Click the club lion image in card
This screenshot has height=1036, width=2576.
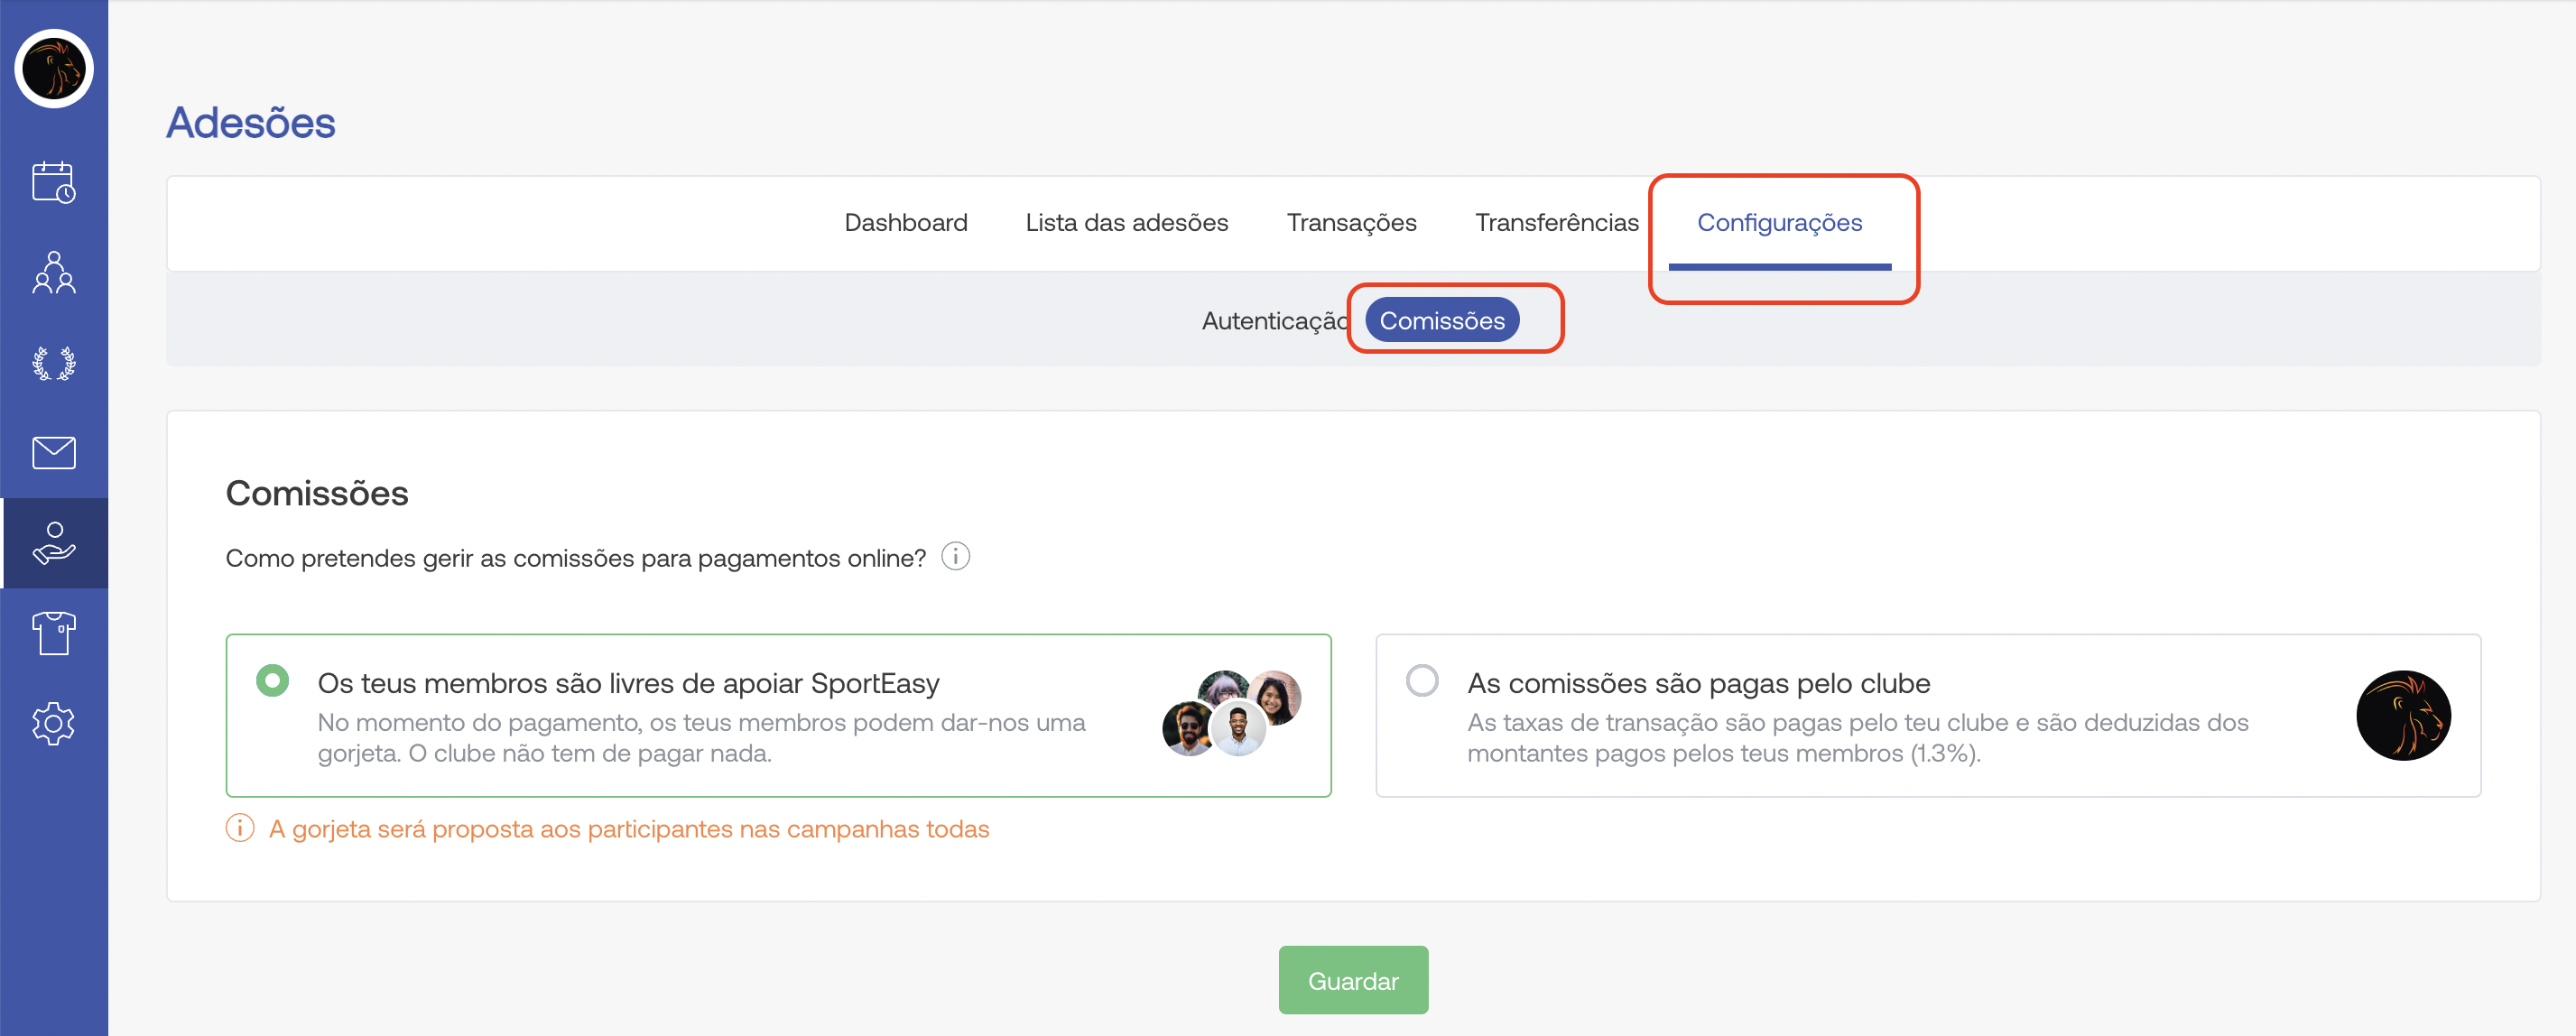click(2402, 716)
